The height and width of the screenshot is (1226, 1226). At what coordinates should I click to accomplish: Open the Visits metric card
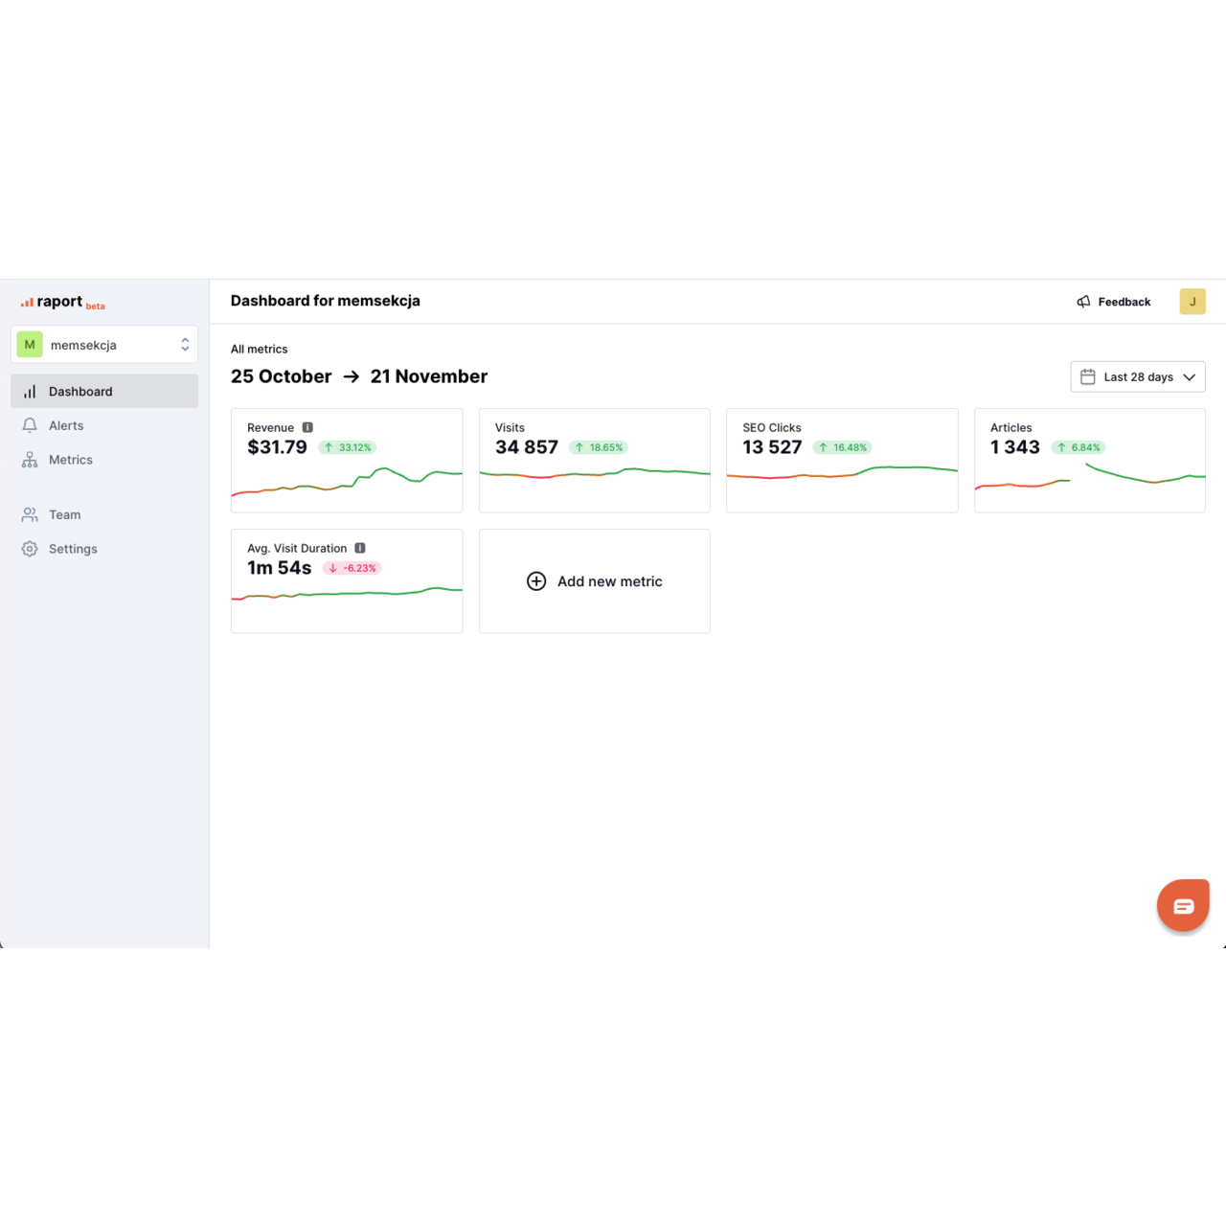tap(594, 461)
